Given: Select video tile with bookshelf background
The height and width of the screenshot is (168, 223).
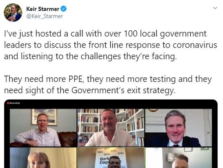Looking at the screenshot, I should 111,128.
